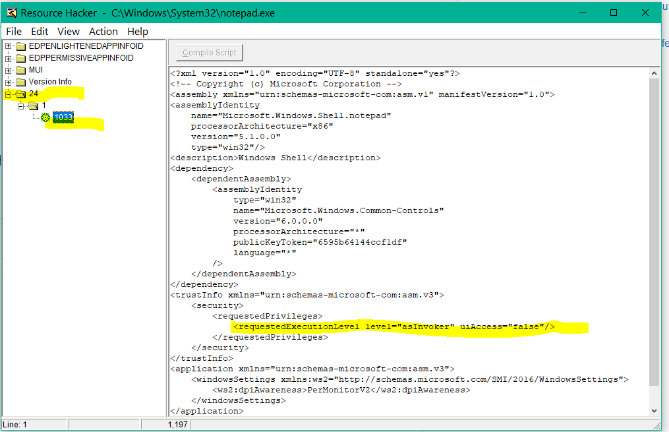
Task: Collapse the 1 subfolder node
Action: click(20, 106)
